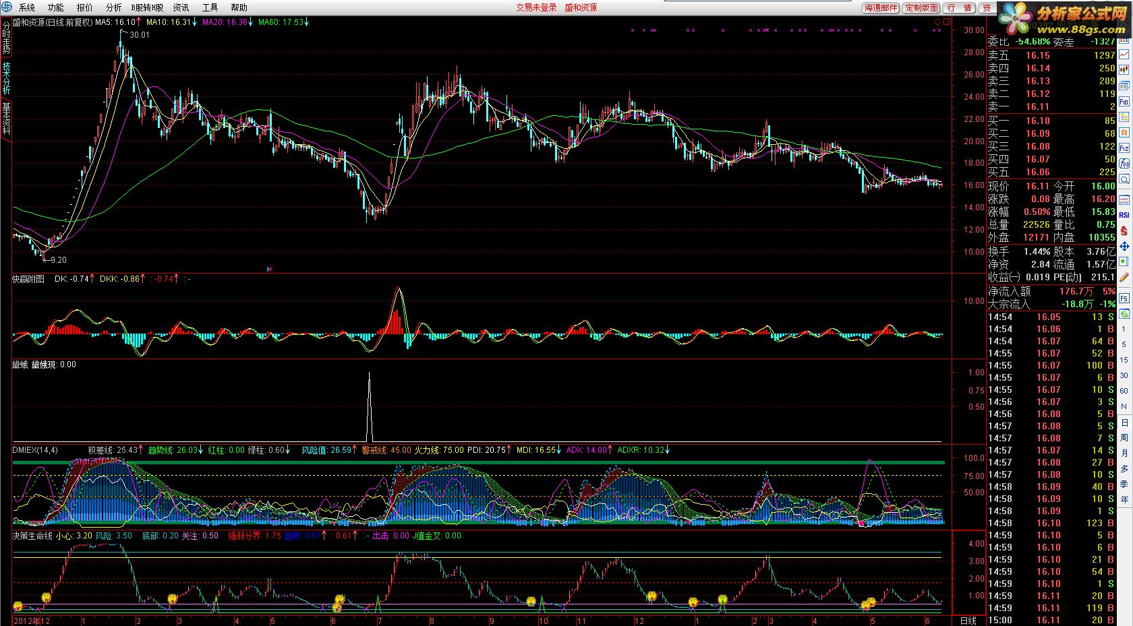Click the 卖五 16.15 order row
Screen dimensions: 1133x626
click(1051, 56)
